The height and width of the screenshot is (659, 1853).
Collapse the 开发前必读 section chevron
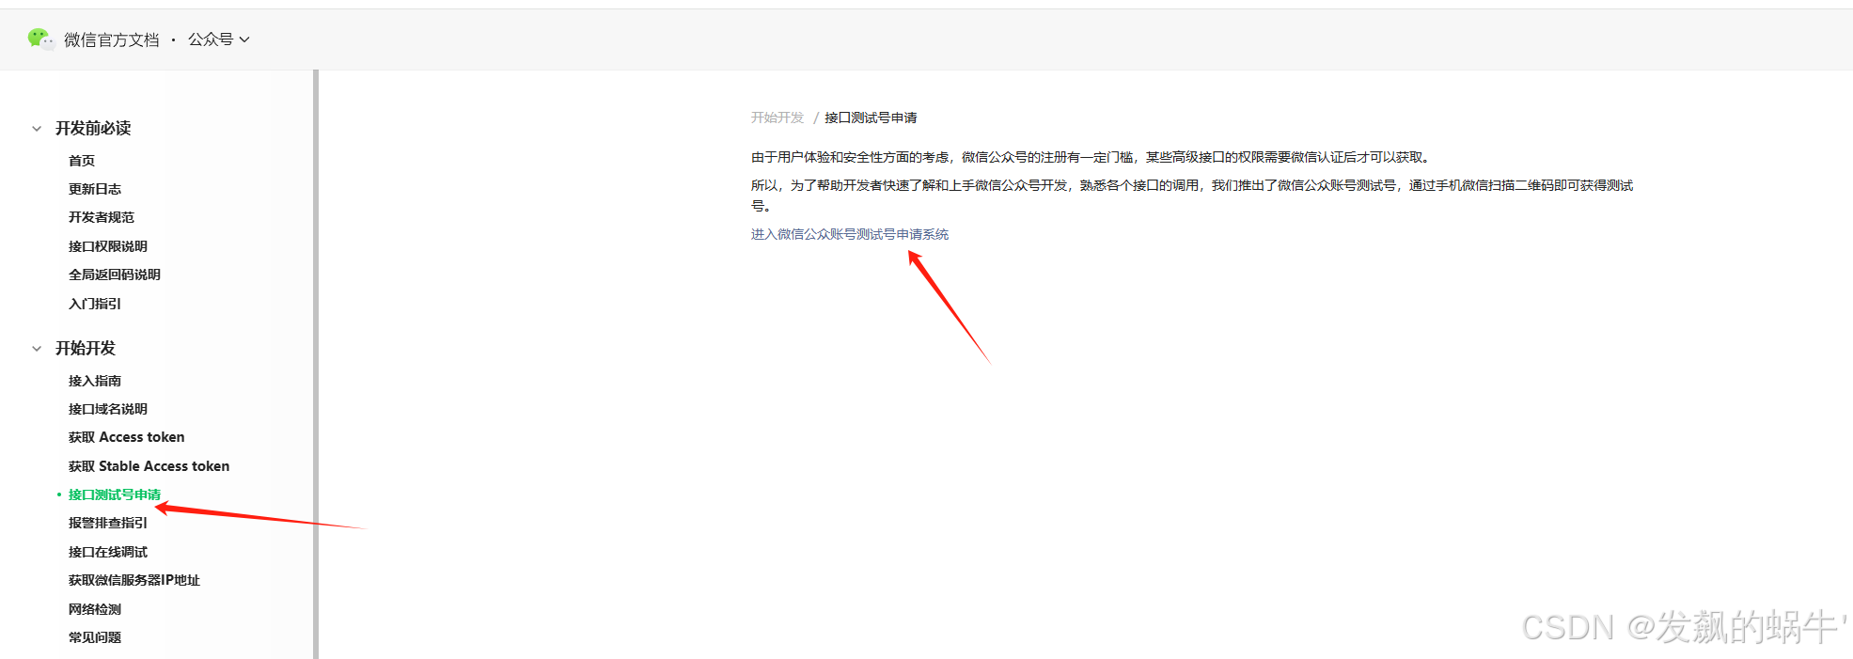pyautogui.click(x=37, y=129)
